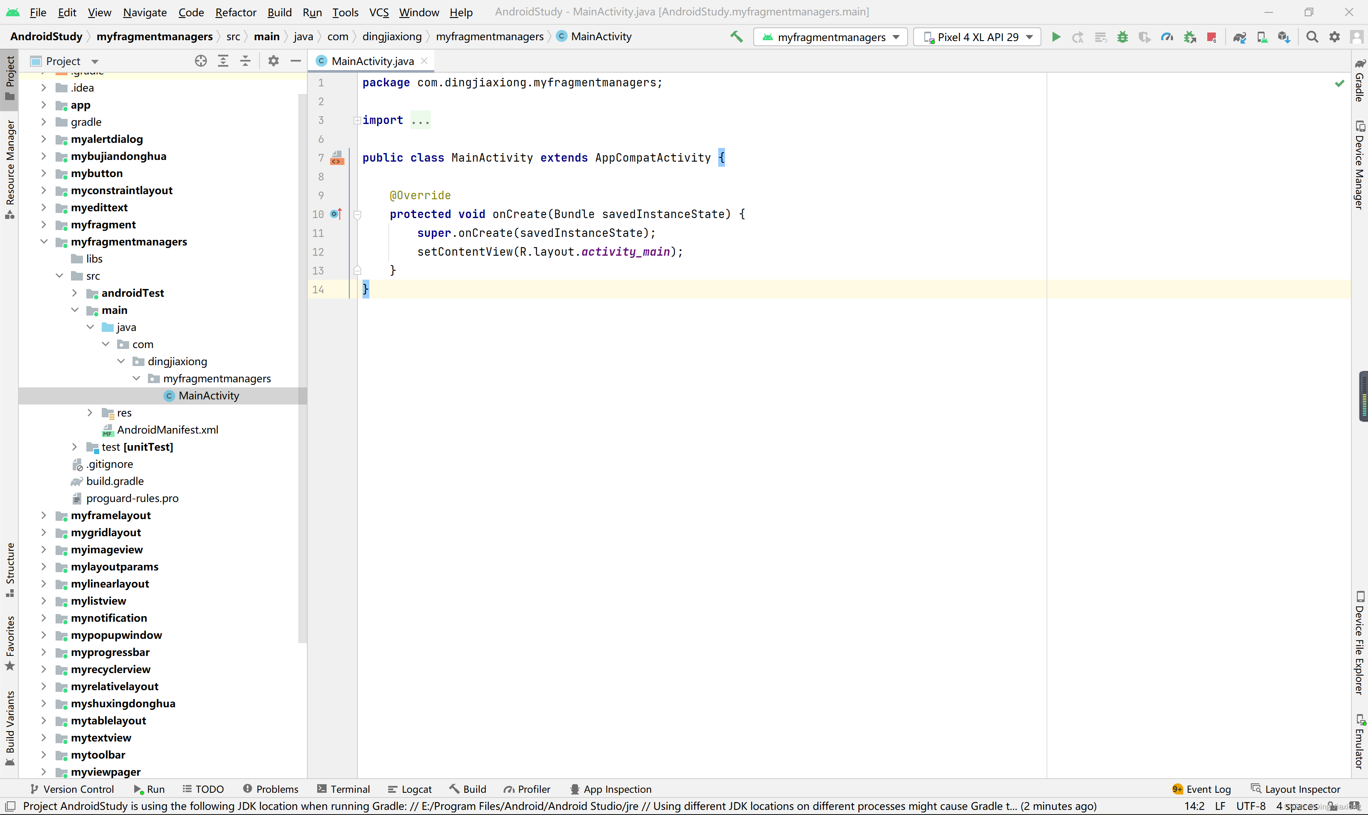Screen dimensions: 1368x815
Task: Select AndroidManifest.xml in project tree
Action: coord(168,430)
